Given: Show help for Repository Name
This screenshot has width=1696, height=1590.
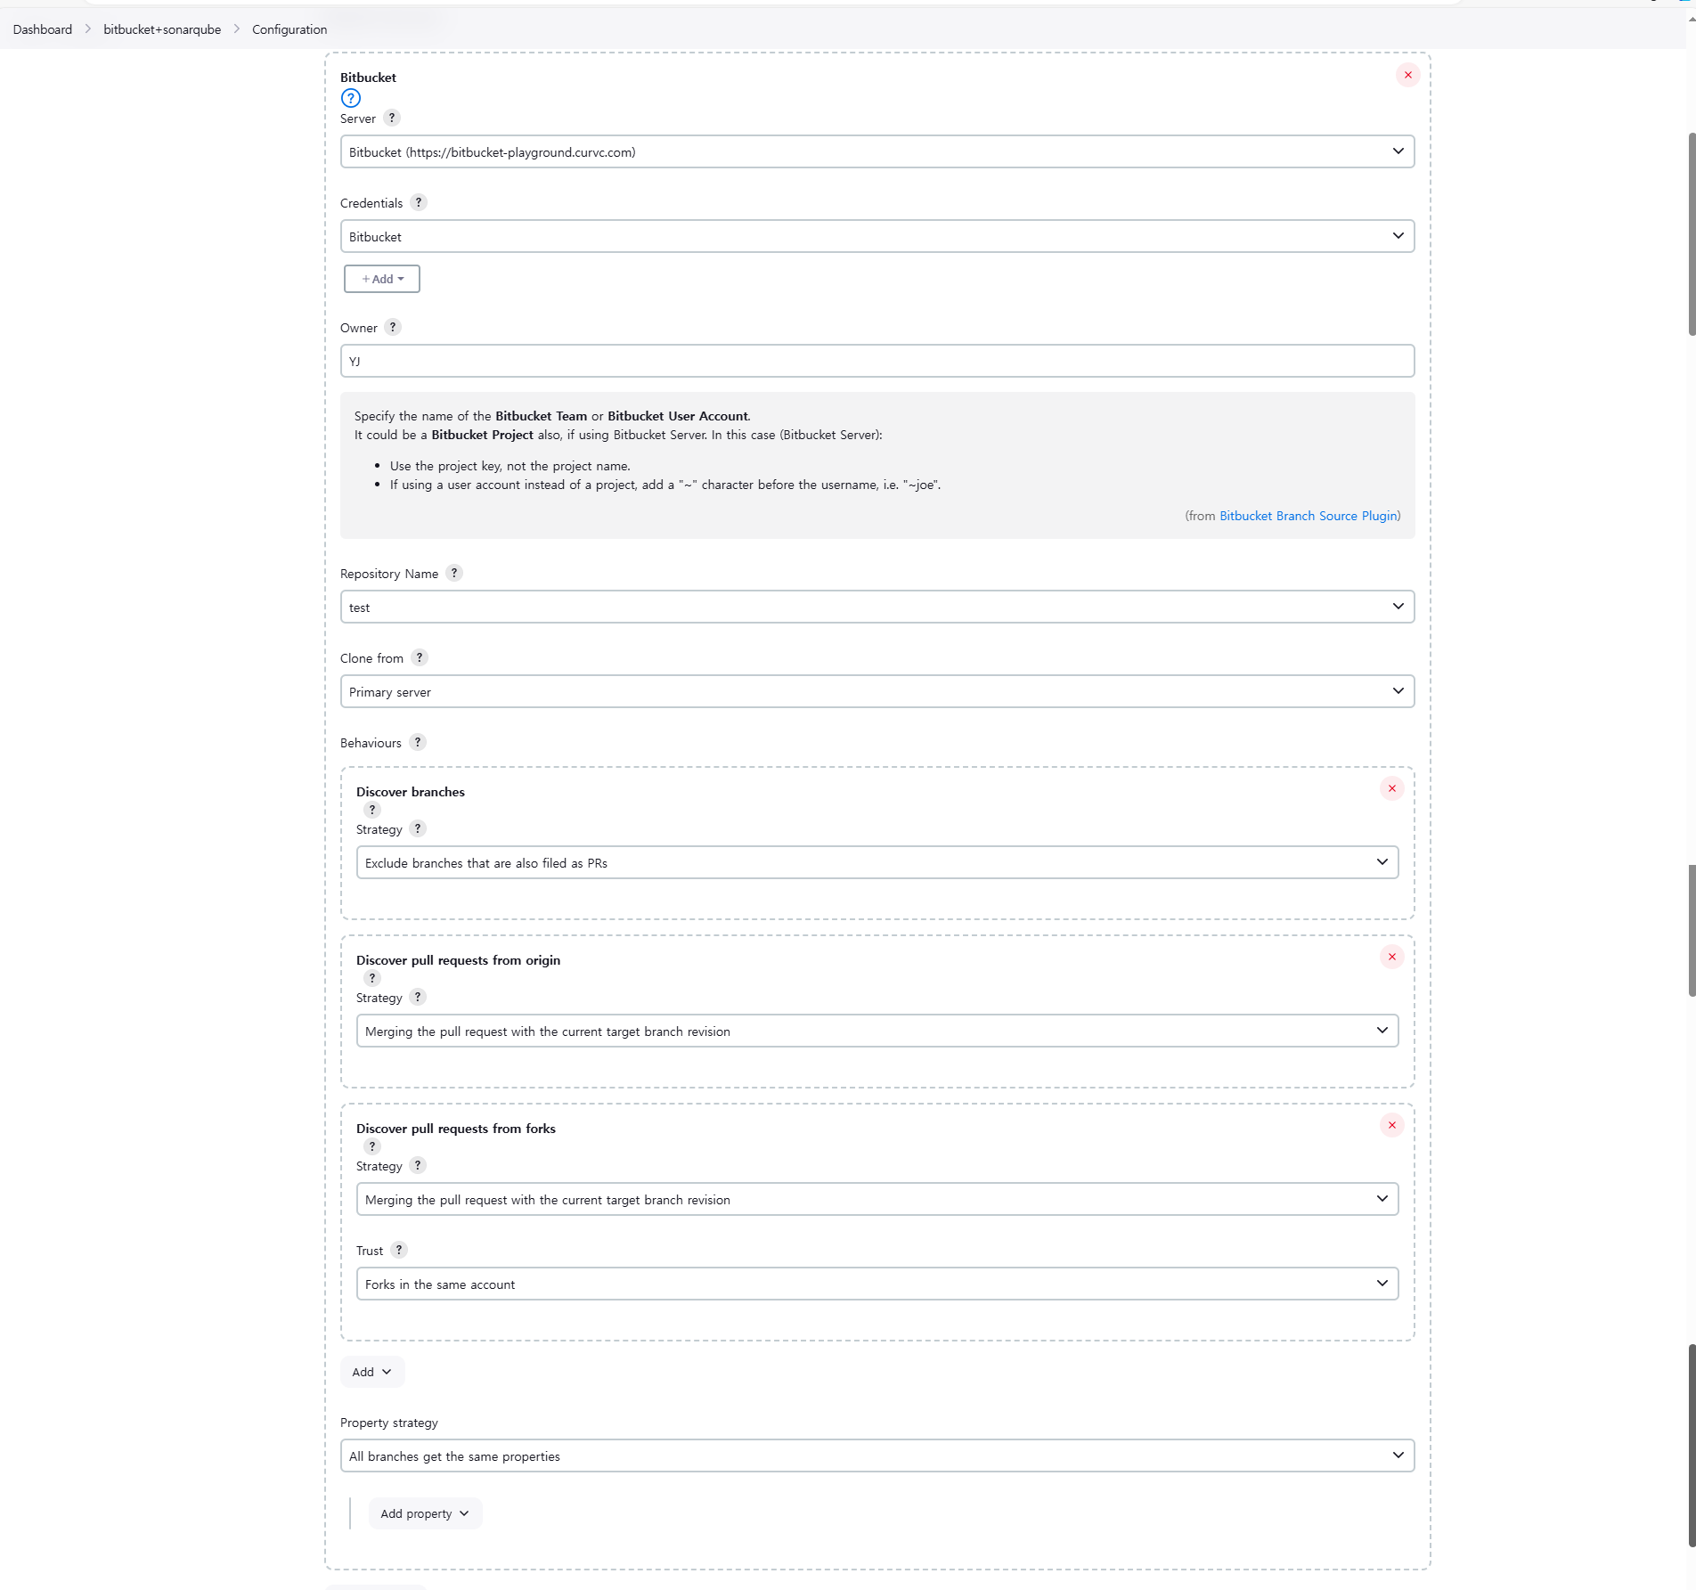Looking at the screenshot, I should [454, 573].
